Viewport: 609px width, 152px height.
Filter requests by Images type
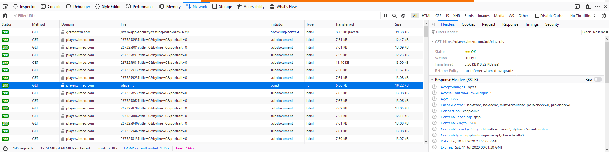(x=484, y=16)
